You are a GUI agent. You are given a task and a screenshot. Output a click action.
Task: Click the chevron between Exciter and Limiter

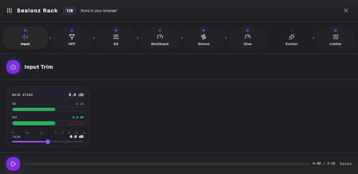[314, 38]
